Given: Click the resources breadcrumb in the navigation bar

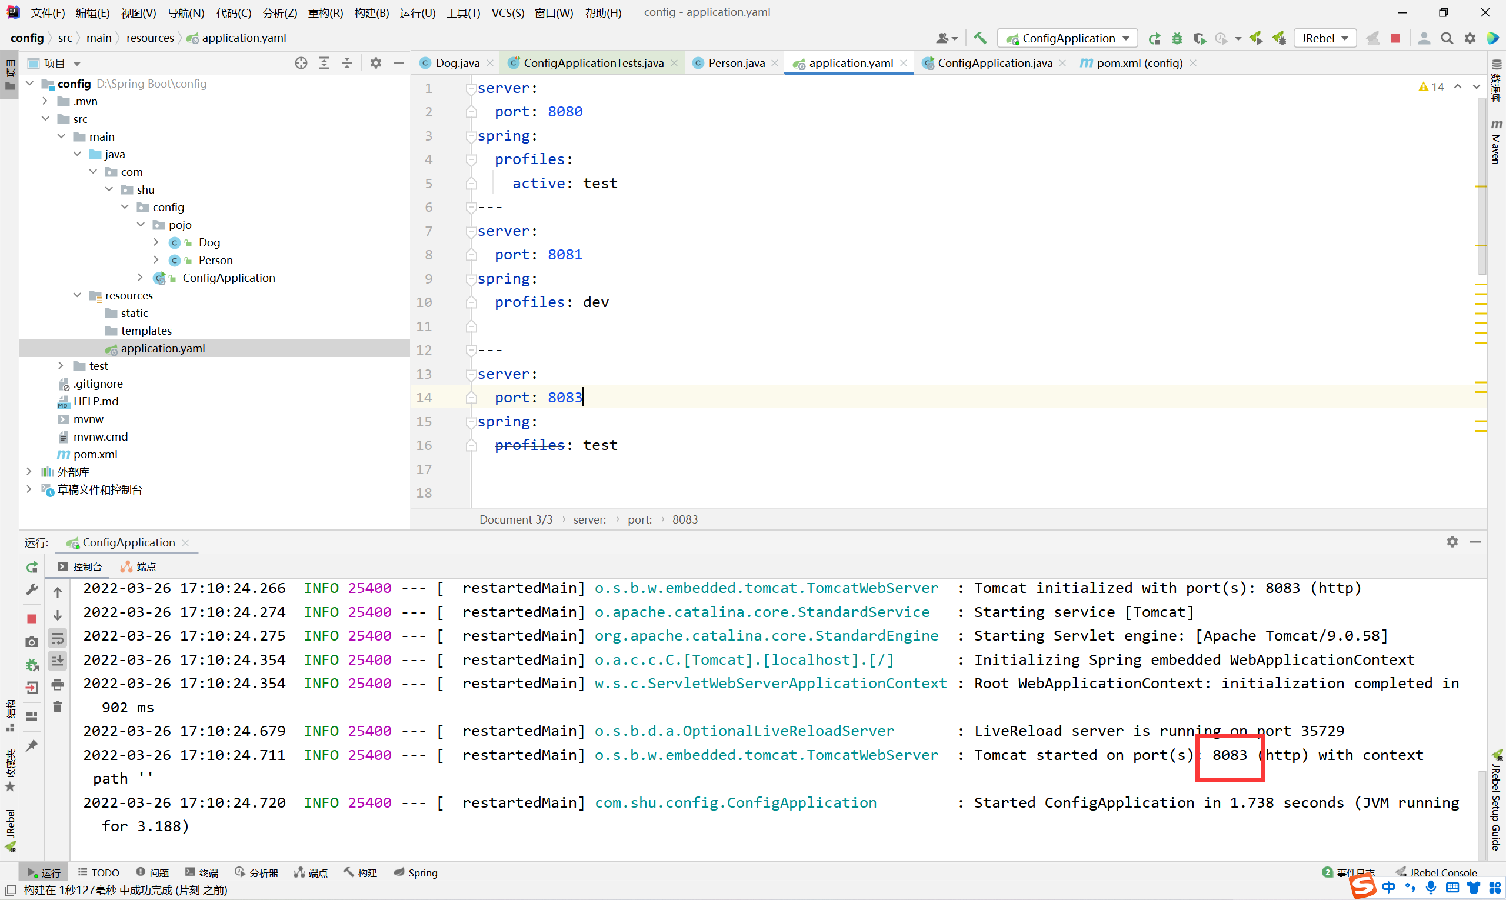Looking at the screenshot, I should point(150,38).
